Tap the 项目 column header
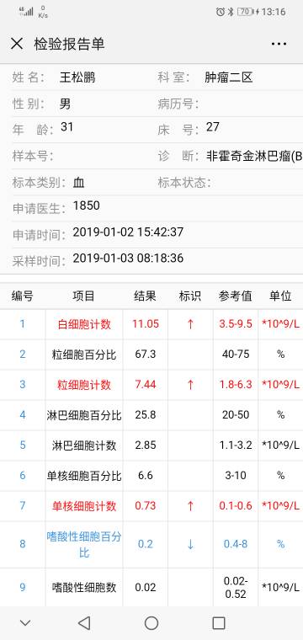This screenshot has height=640, width=303. (83, 296)
